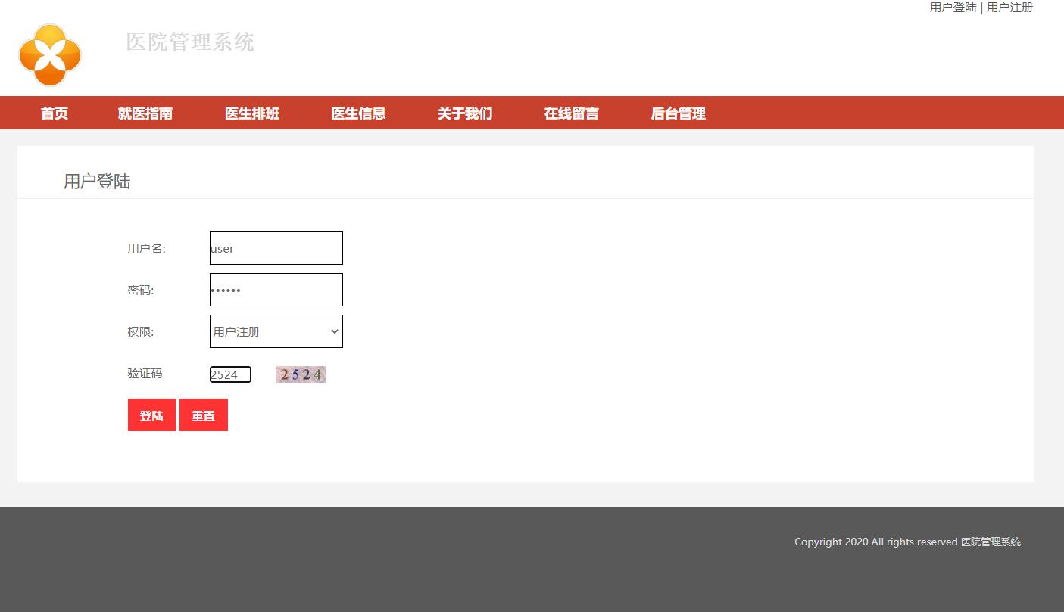1064x612 pixels.
Task: Open the 在线留言 page
Action: (x=571, y=113)
